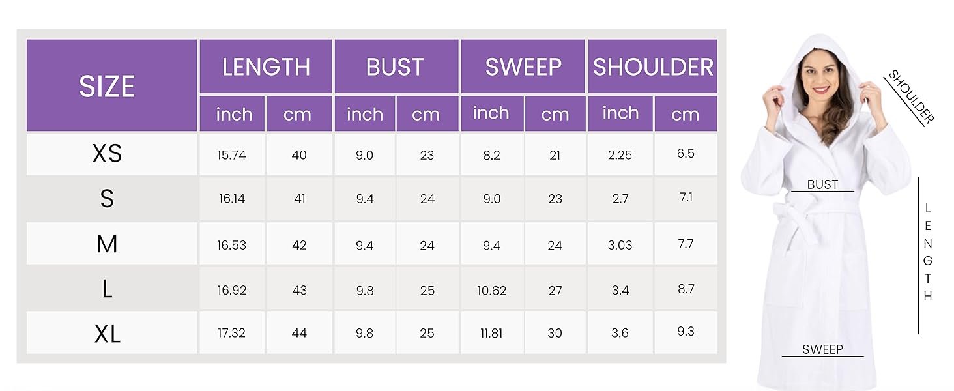This screenshot has width=954, height=391.
Task: Select the 9.3 shoulder cm cell
Action: tap(686, 332)
